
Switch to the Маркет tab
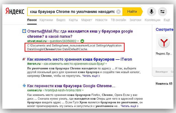pos(86,20)
